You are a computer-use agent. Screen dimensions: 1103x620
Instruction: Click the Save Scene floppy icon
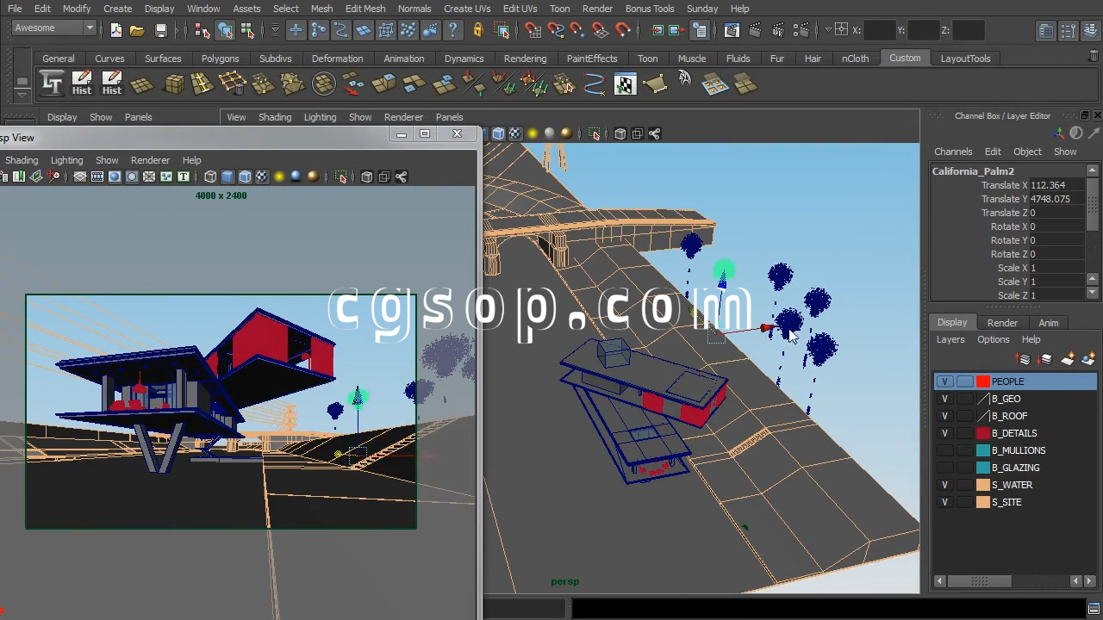coord(161,30)
